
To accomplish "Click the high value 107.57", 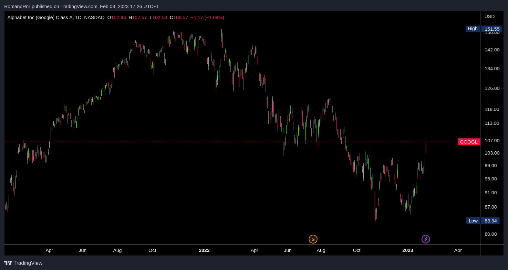I will click(x=140, y=17).
